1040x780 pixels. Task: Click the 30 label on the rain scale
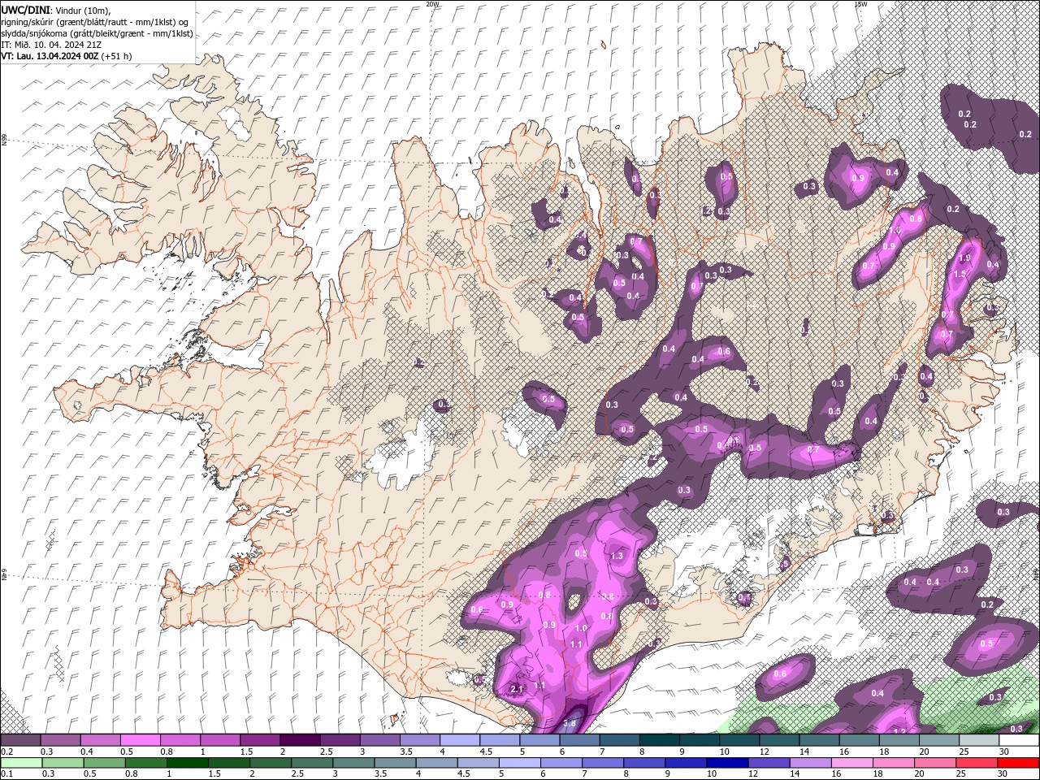pos(1002,774)
